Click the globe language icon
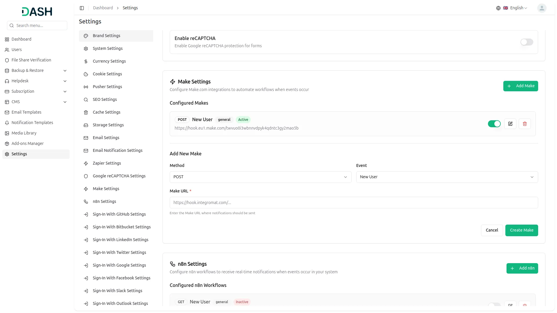Image resolution: width=557 pixels, height=313 pixels. point(498,8)
